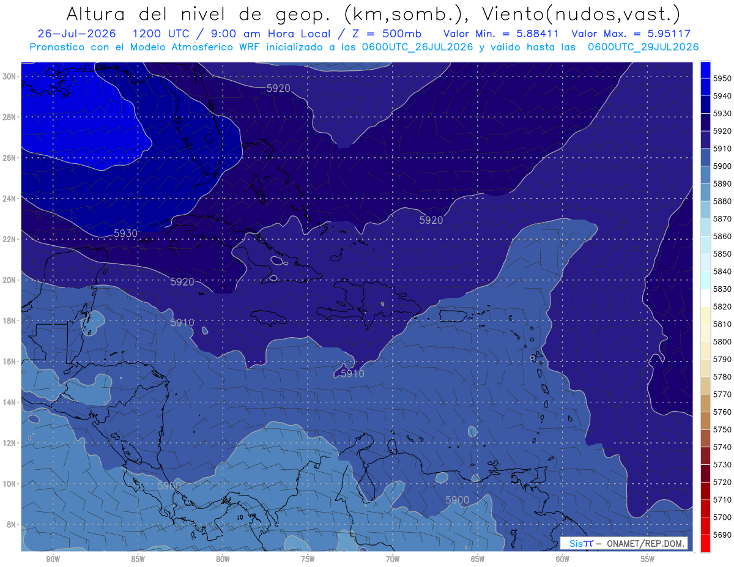Click the legend swatch between 5830 and 5820
The height and width of the screenshot is (567, 734).
(x=705, y=297)
